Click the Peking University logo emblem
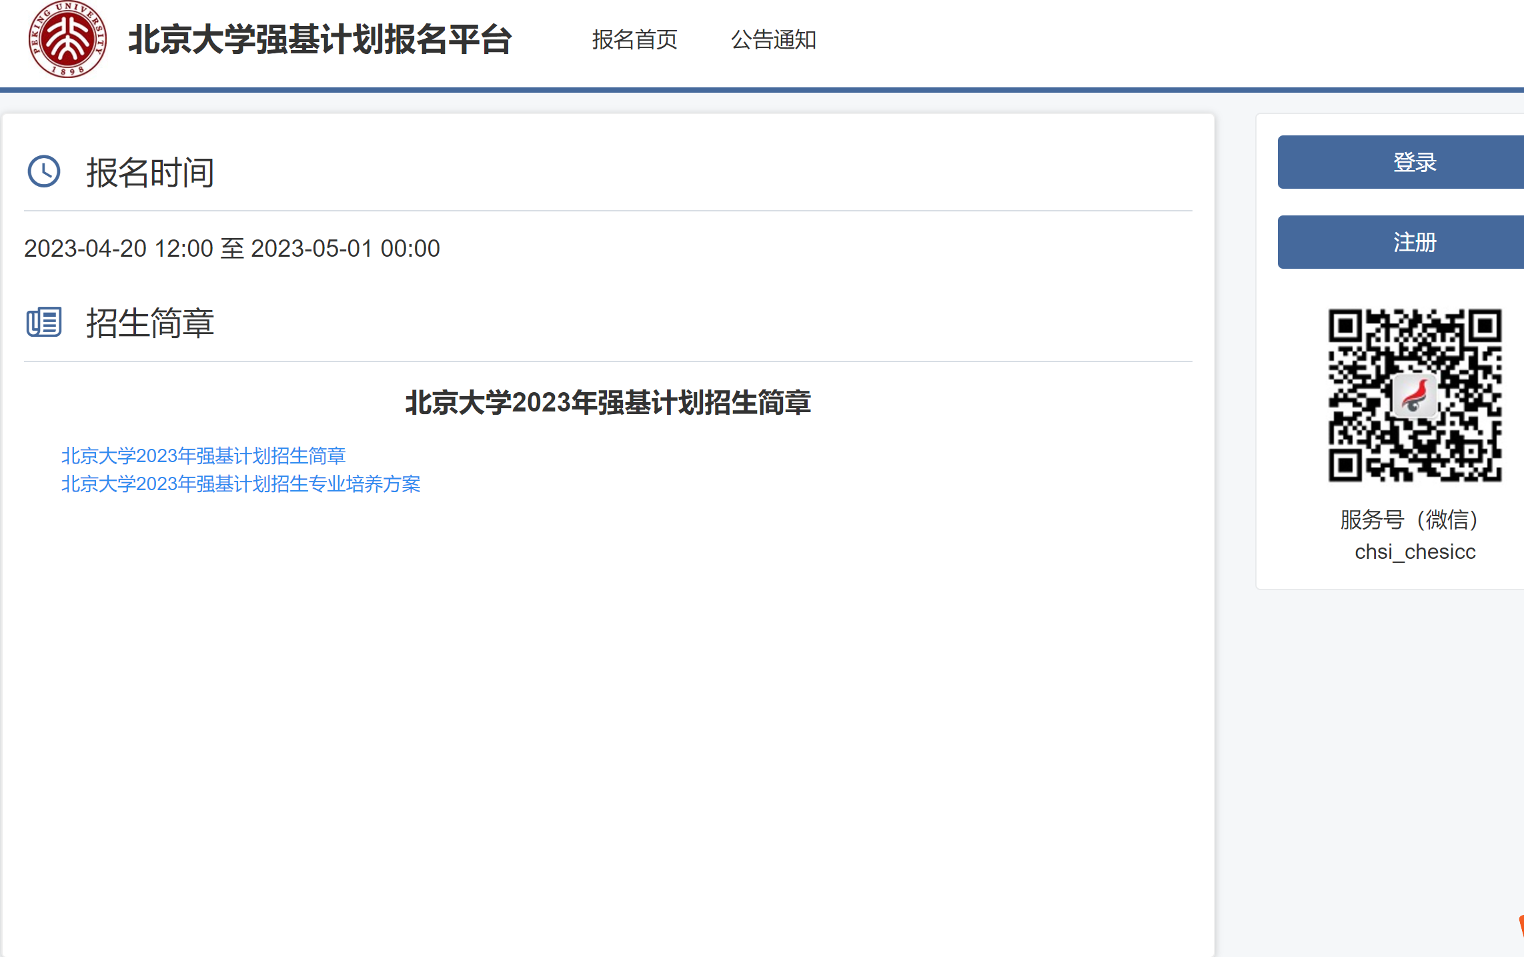1524x957 pixels. pyautogui.click(x=67, y=39)
